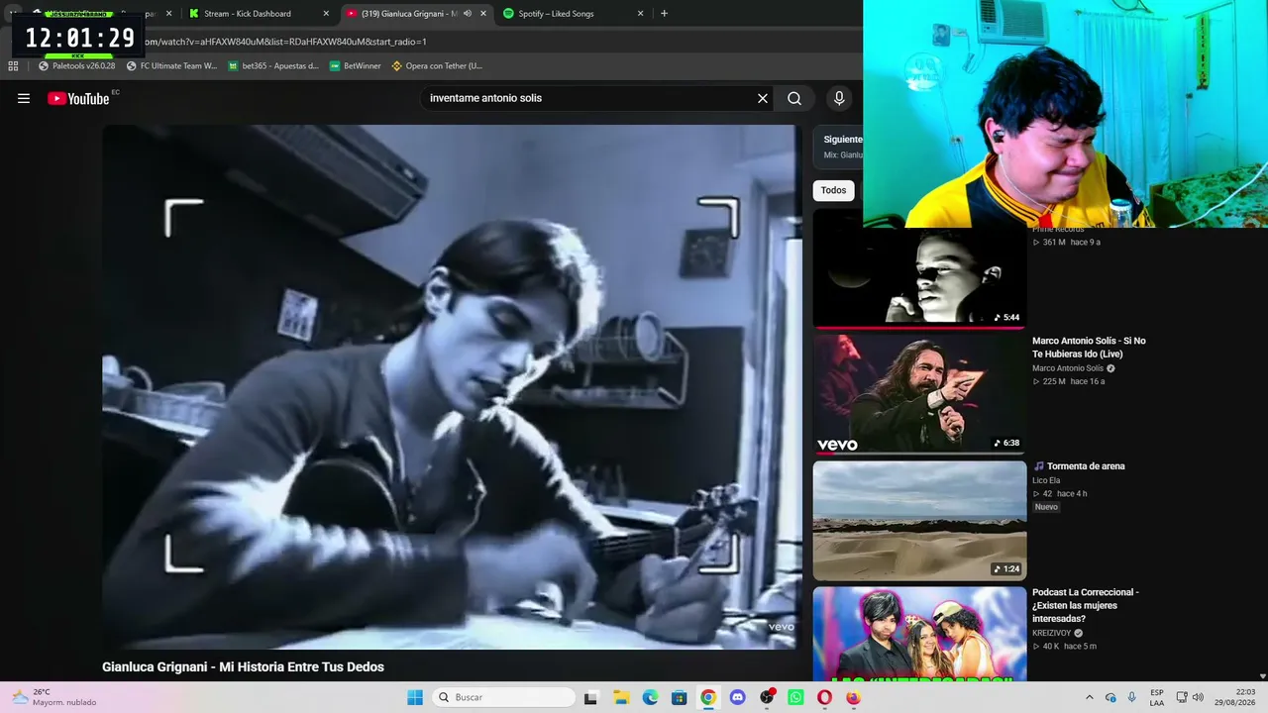
Task: Open the Windows Start menu
Action: [415, 697]
